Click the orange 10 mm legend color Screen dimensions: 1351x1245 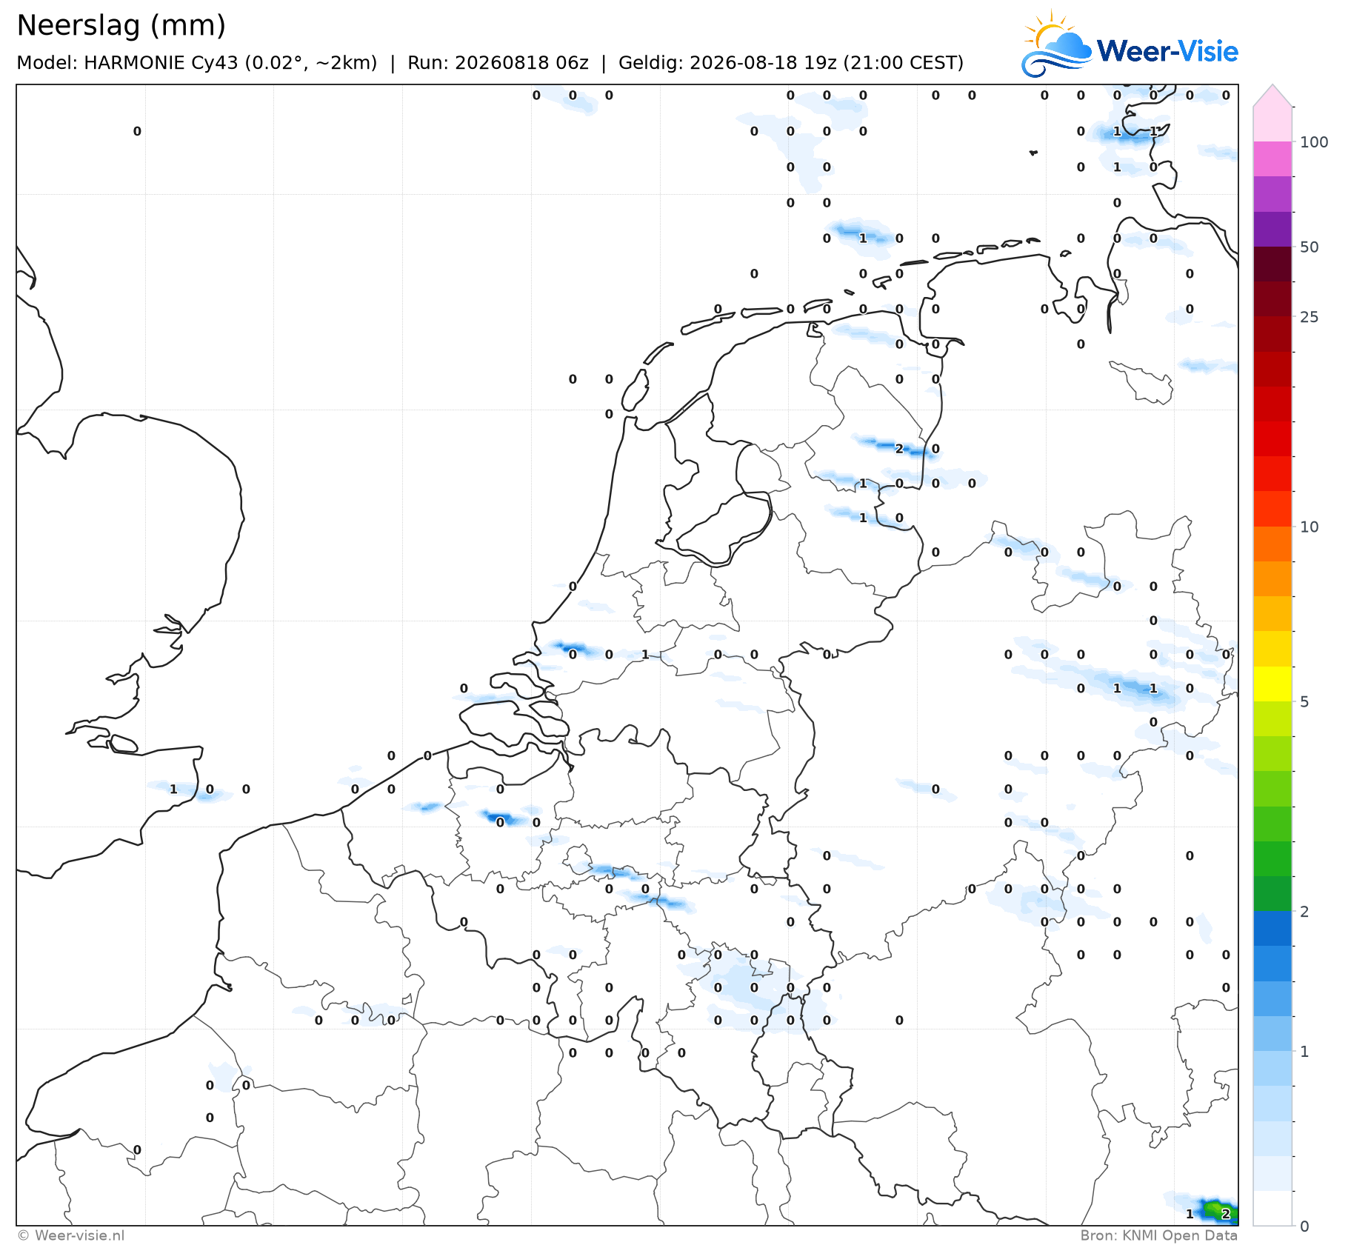[x=1272, y=544]
